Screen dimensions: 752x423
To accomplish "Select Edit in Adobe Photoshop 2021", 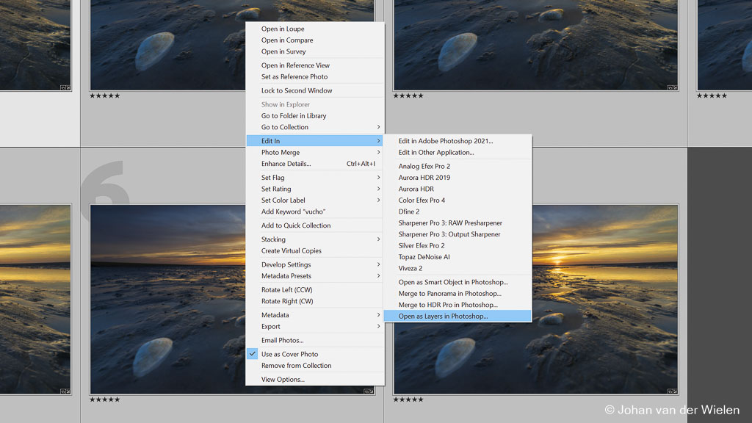I will point(446,141).
